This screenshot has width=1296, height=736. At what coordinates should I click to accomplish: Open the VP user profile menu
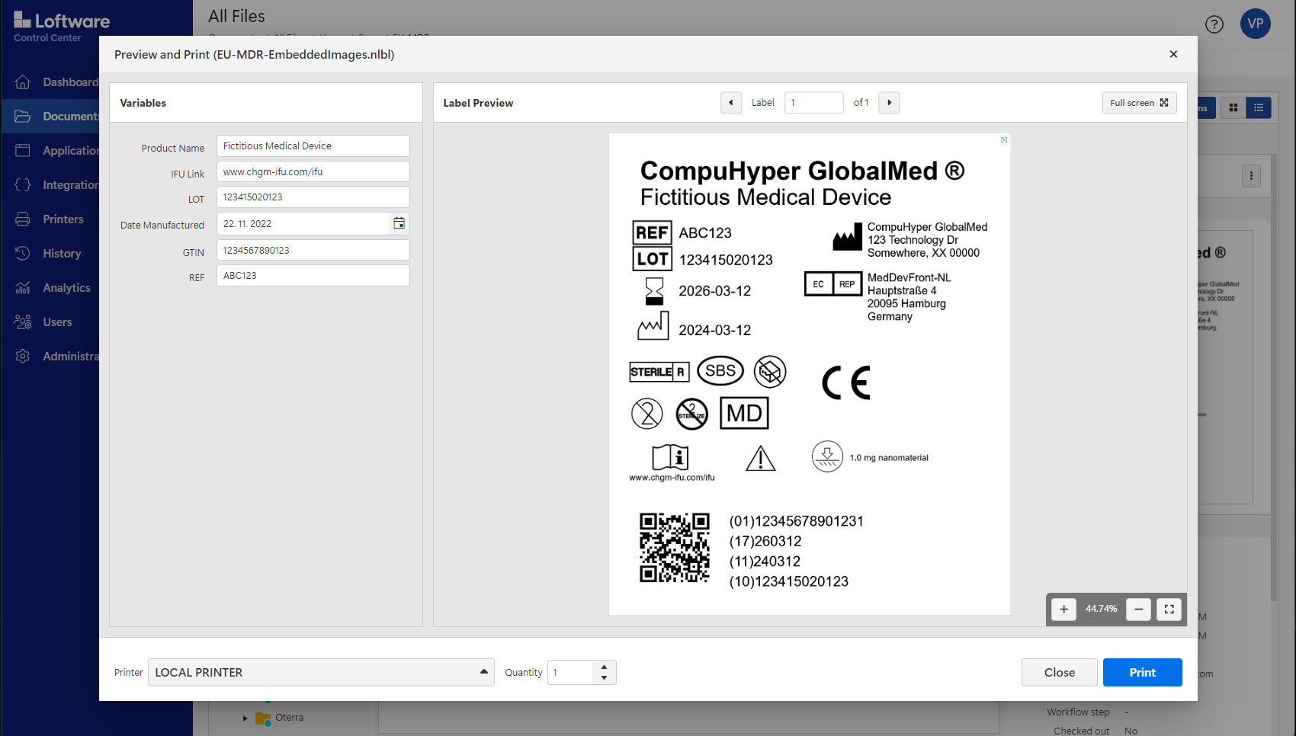(1255, 24)
